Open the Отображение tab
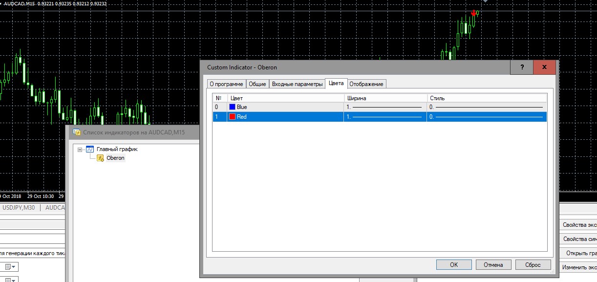The width and height of the screenshot is (597, 282). coord(366,84)
